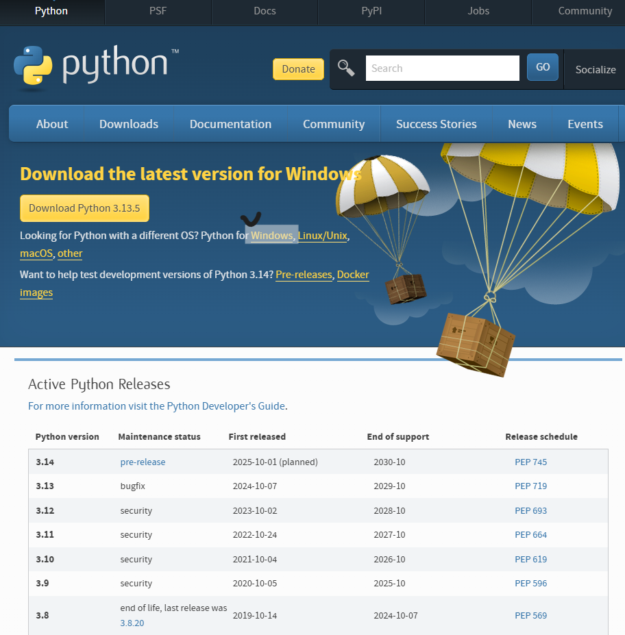Click the Python version column header
Viewport: 625px width, 635px height.
(67, 436)
